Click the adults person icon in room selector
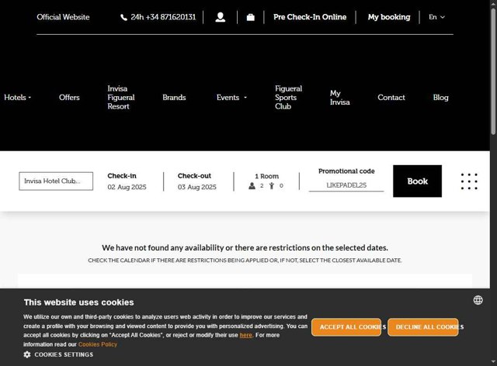Image resolution: width=497 pixels, height=366 pixels. pyautogui.click(x=252, y=186)
